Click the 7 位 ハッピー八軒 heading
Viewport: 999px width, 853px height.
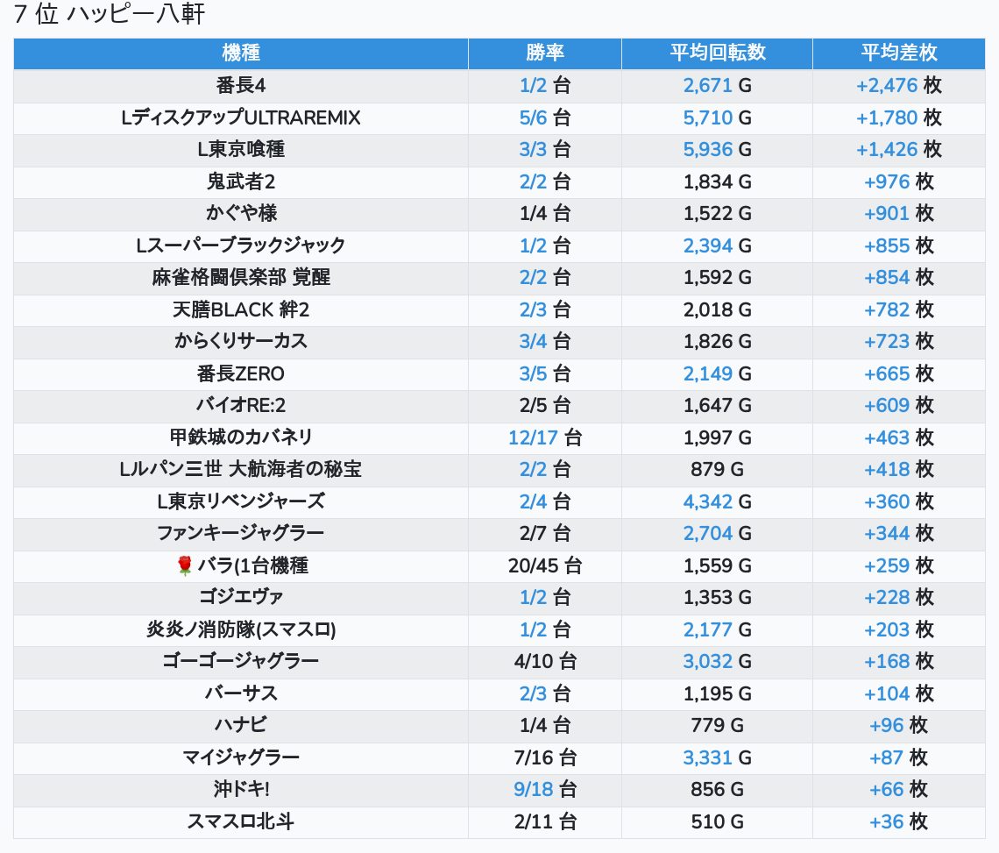110,15
